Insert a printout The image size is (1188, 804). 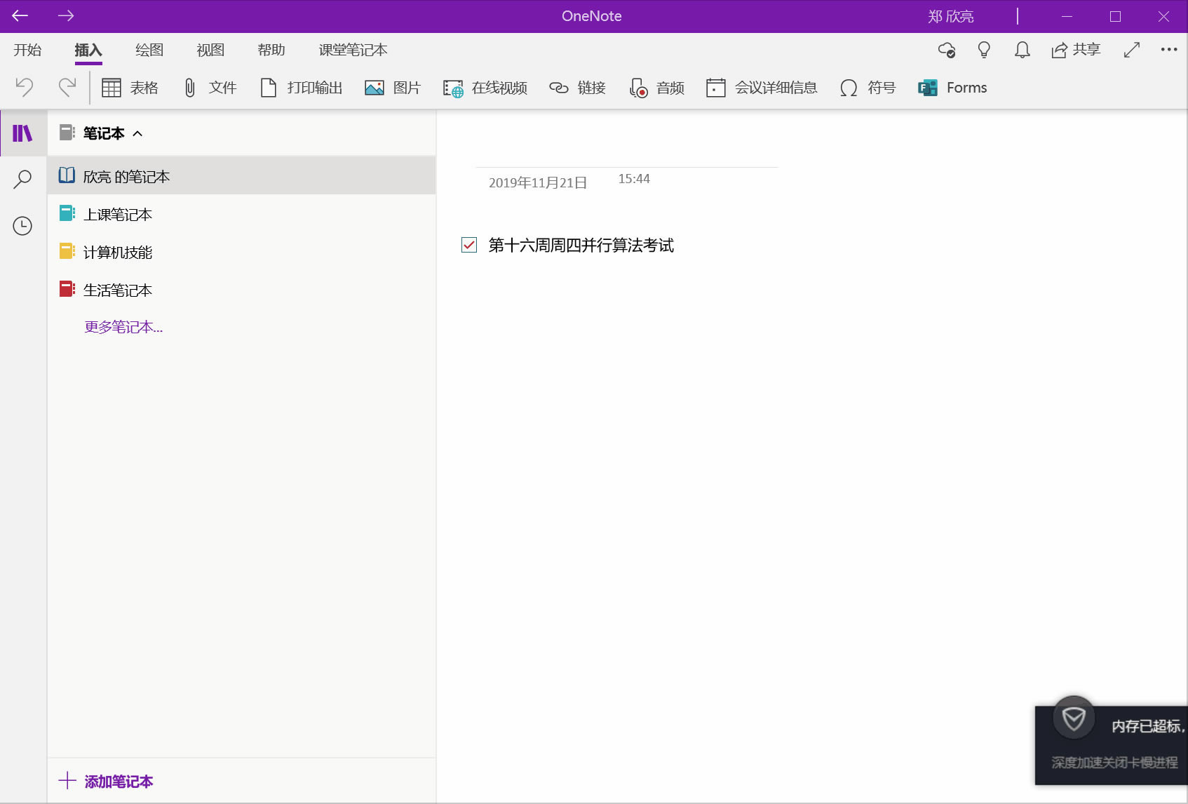pyautogui.click(x=300, y=87)
